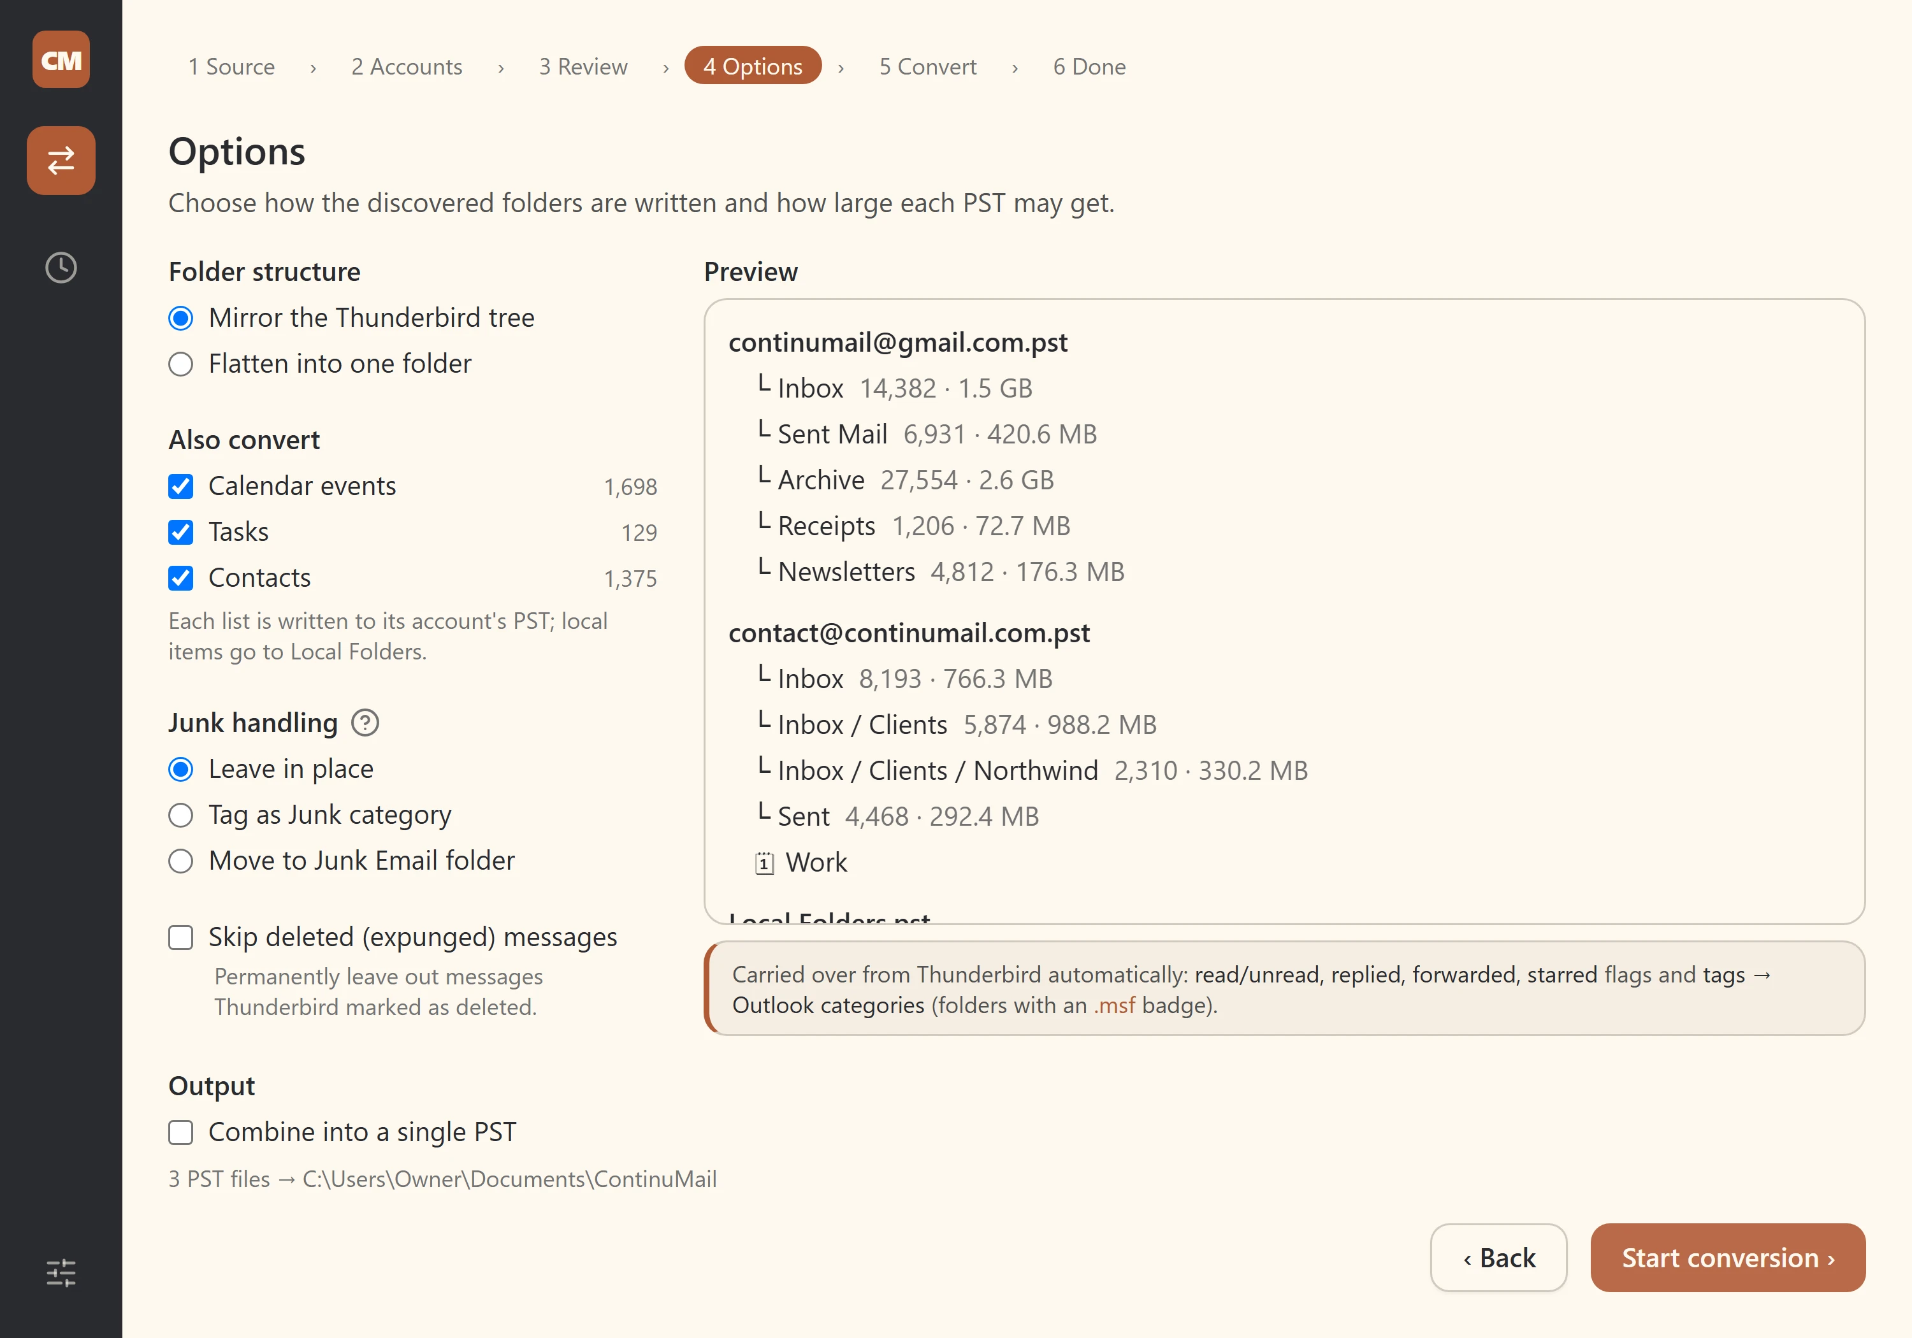
Task: Click Start conversion button
Action: (1727, 1257)
